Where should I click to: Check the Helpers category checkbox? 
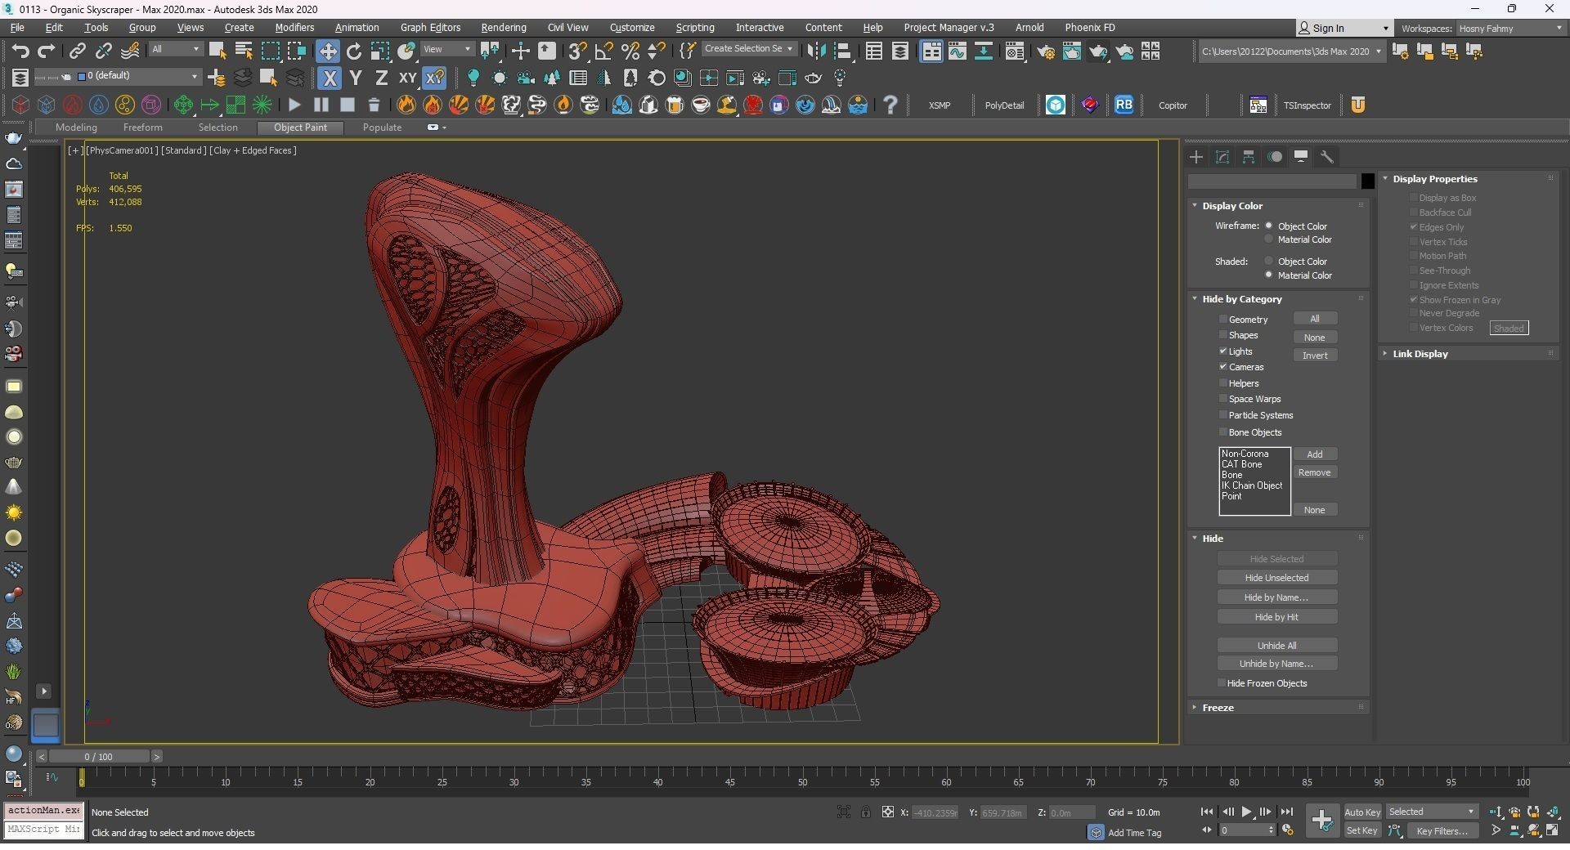tap(1223, 383)
